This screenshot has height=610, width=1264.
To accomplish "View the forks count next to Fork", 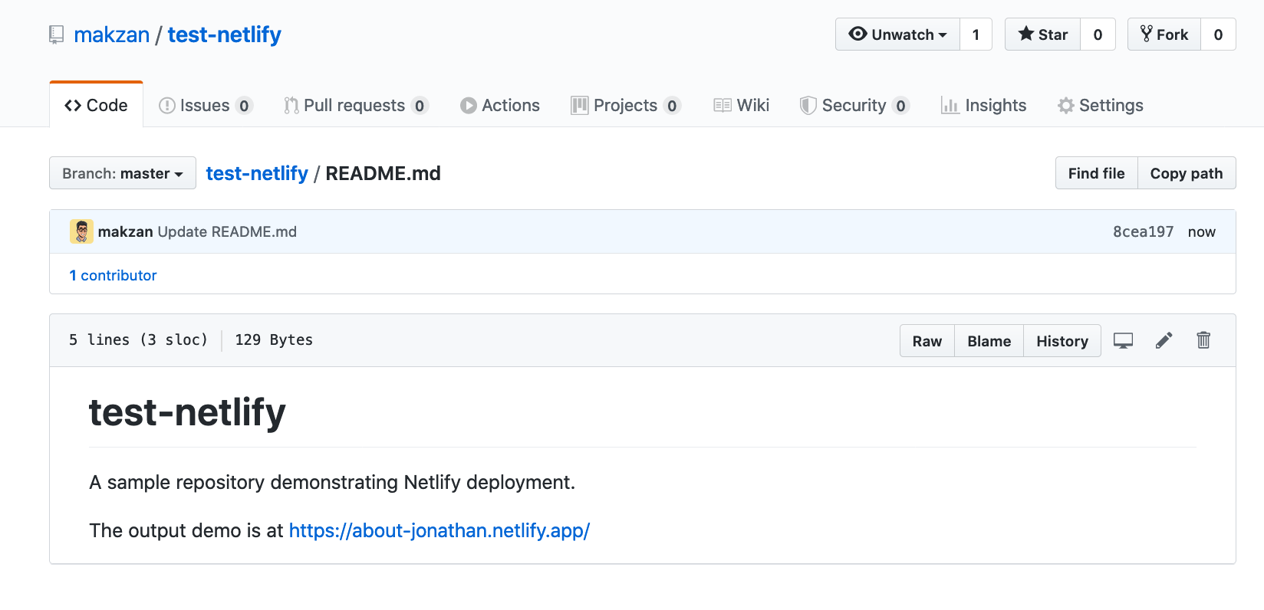I will (x=1218, y=34).
